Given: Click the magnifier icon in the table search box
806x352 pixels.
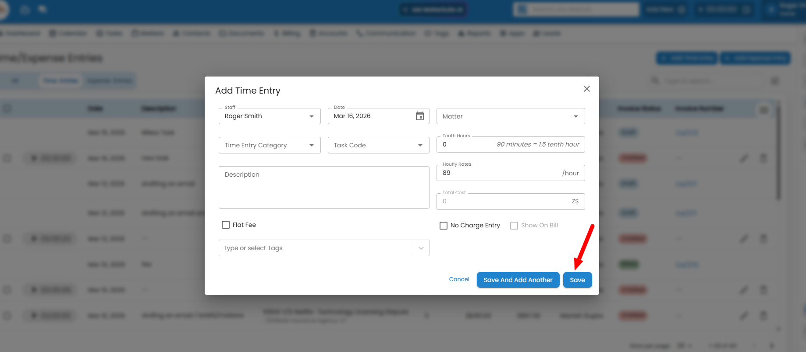Looking at the screenshot, I should click(655, 81).
